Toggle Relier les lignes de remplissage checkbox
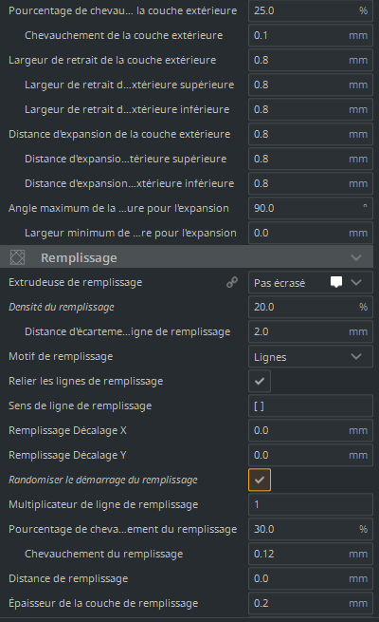 (x=260, y=381)
